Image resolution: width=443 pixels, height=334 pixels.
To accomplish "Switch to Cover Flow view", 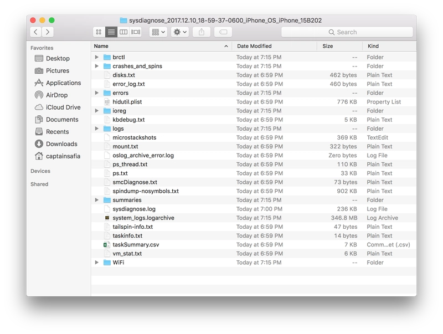I will pyautogui.click(x=136, y=32).
